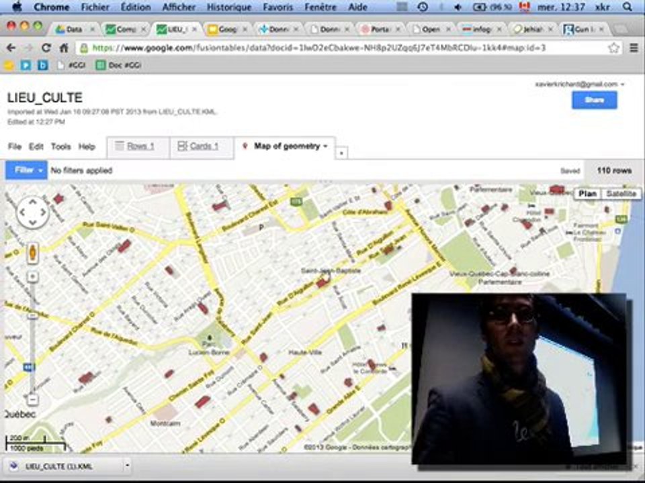Screen dimensions: 645x483
Task: Switch map to Plan view
Action: pyautogui.click(x=587, y=194)
